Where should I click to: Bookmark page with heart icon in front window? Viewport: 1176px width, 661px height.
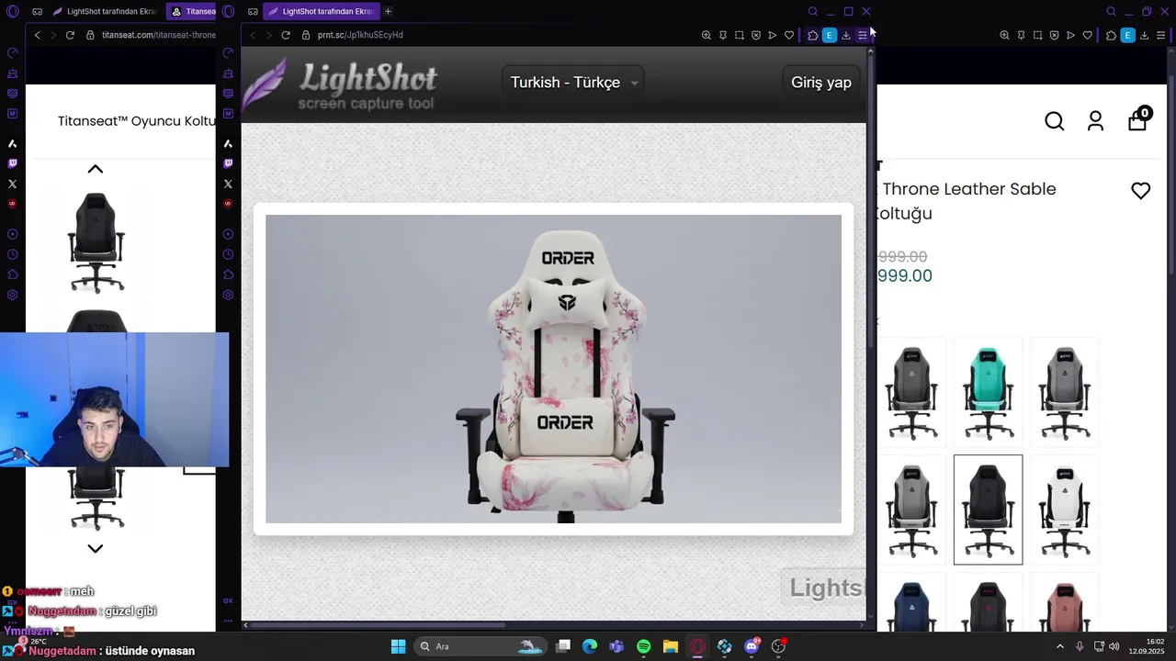click(789, 35)
